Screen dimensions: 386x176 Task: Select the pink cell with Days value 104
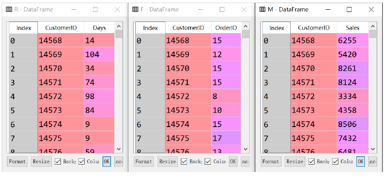click(99, 54)
